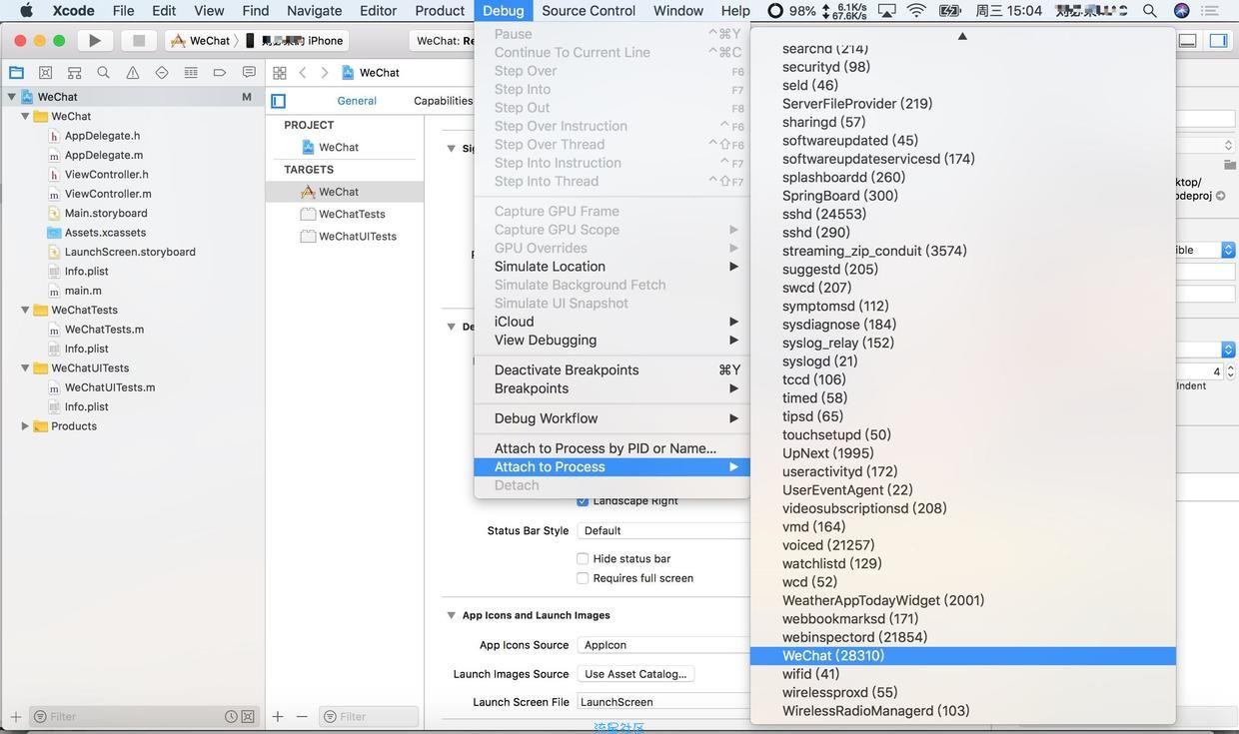This screenshot has width=1239, height=734.
Task: Open AppDelegate.m in the navigator
Action: (x=104, y=155)
